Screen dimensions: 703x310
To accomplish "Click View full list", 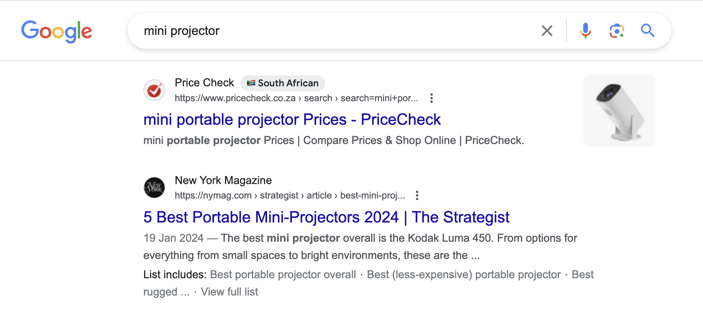I will pyautogui.click(x=229, y=292).
